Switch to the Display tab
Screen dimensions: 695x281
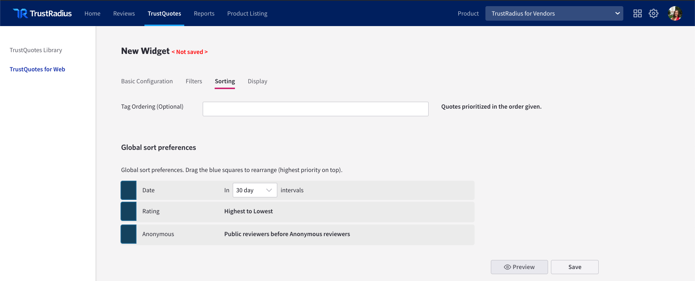[257, 81]
